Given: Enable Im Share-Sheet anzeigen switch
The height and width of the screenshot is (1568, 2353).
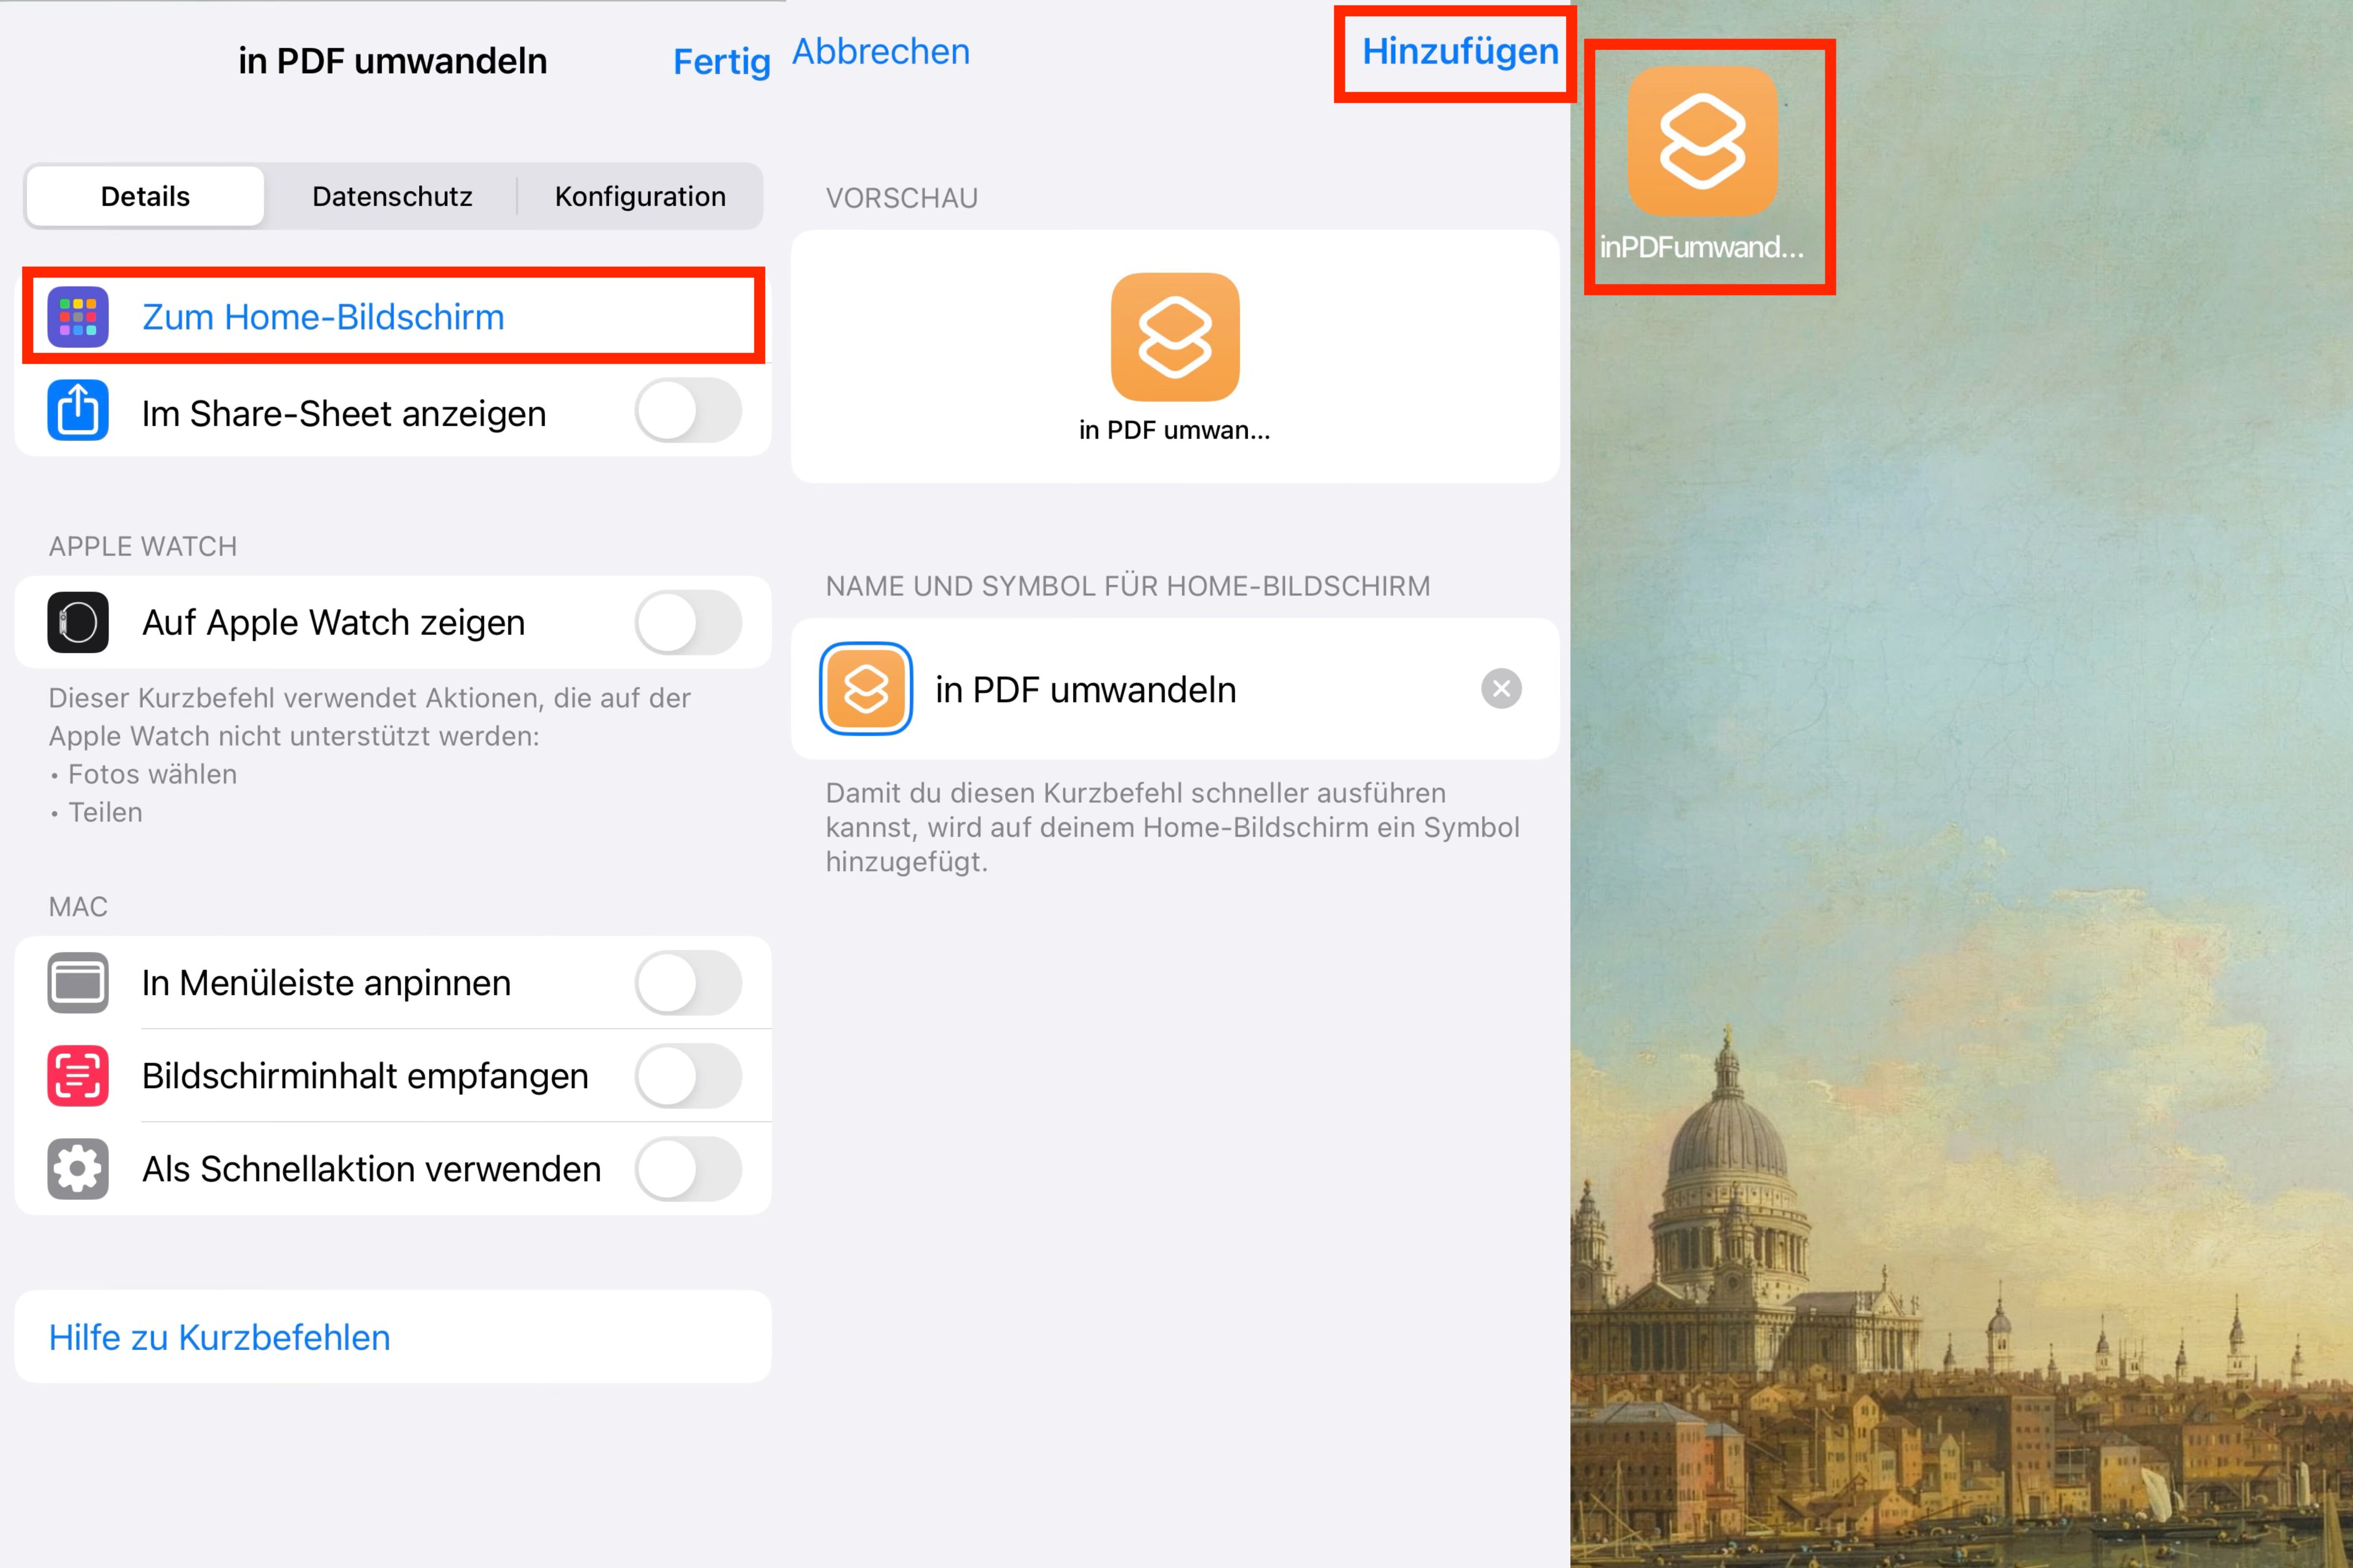Looking at the screenshot, I should [x=688, y=411].
